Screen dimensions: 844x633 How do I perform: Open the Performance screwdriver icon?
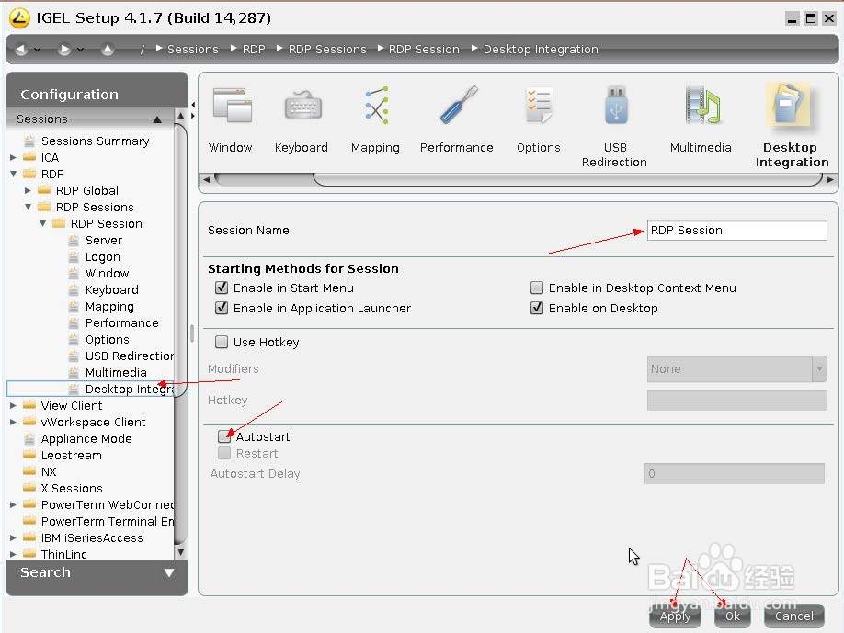[459, 105]
